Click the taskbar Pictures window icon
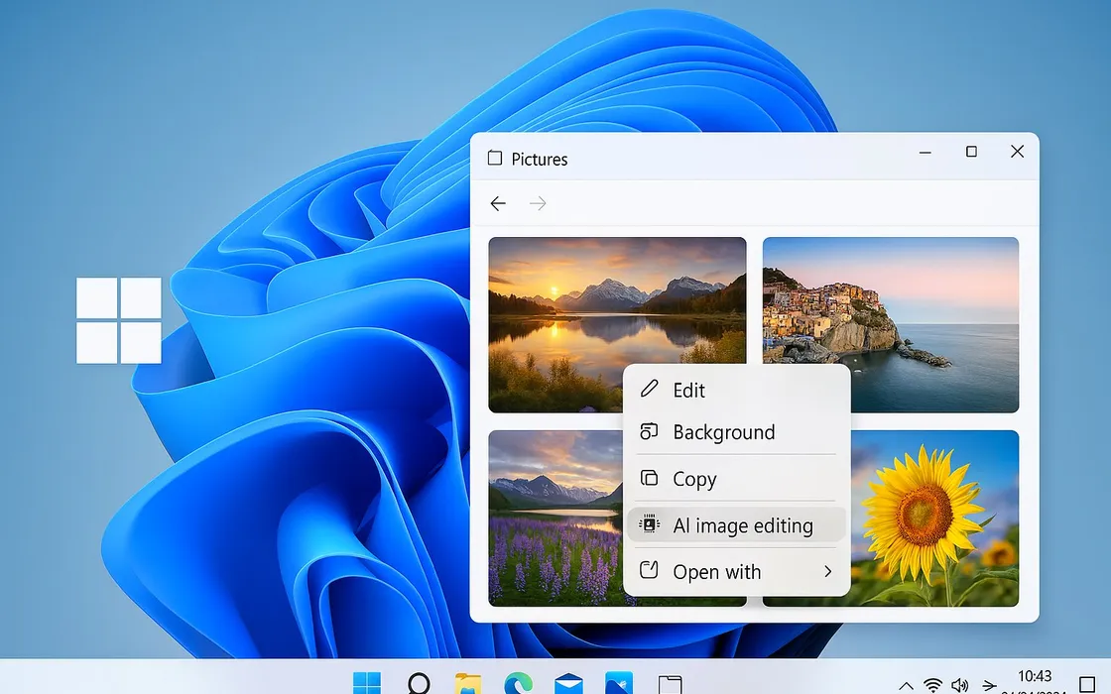 [x=670, y=684]
